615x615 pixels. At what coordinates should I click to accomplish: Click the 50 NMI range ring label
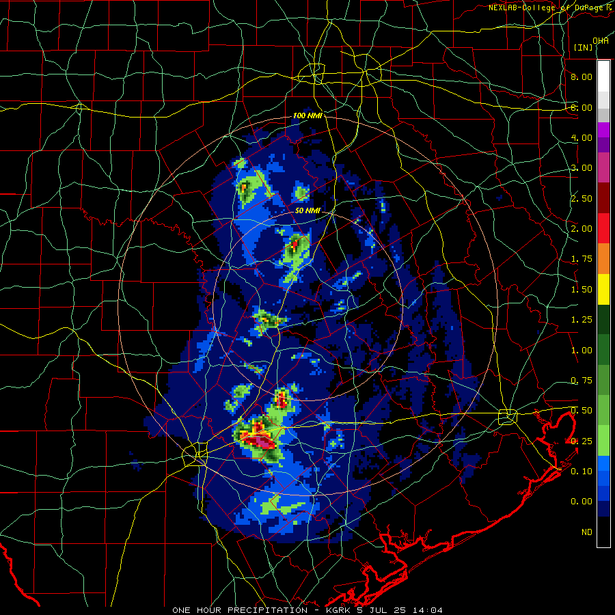[307, 210]
